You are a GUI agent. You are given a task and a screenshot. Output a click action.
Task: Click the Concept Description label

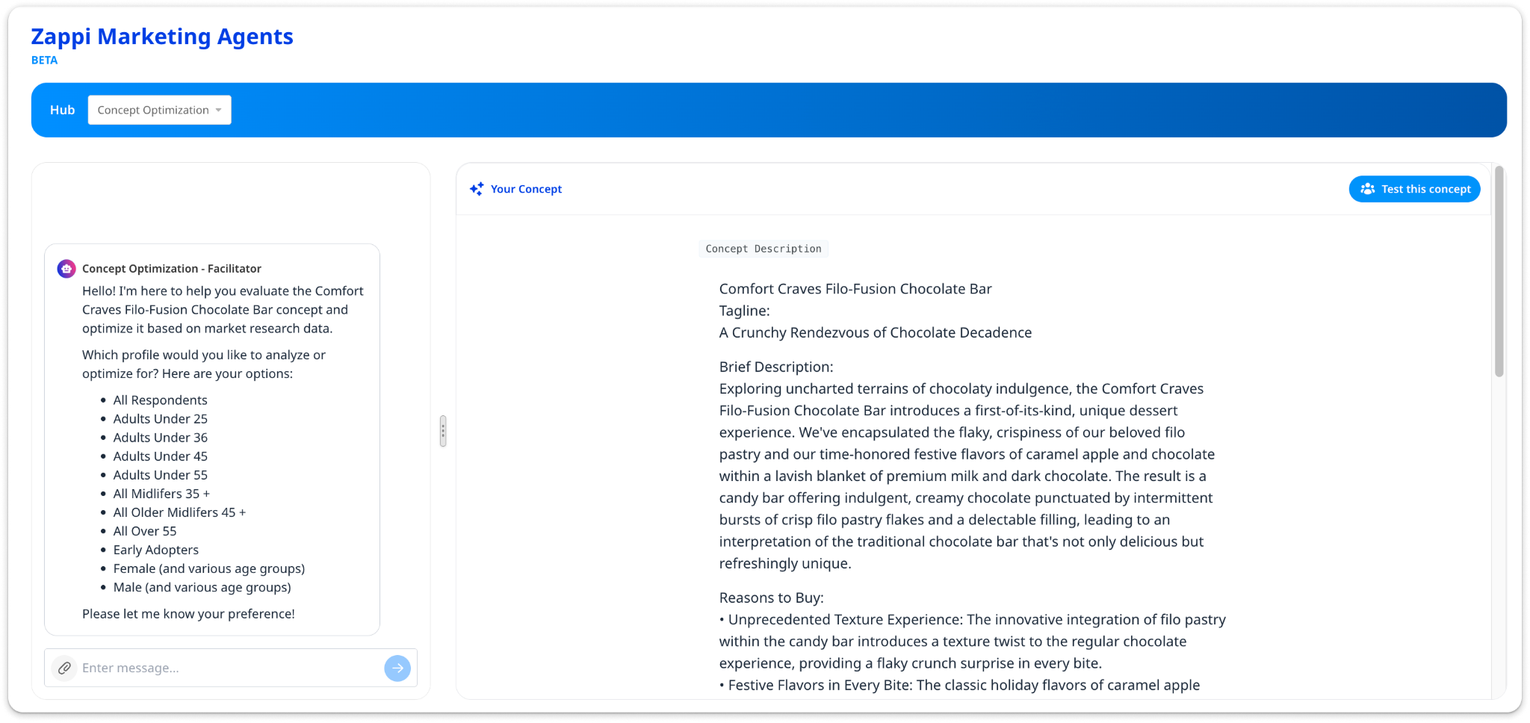(764, 249)
